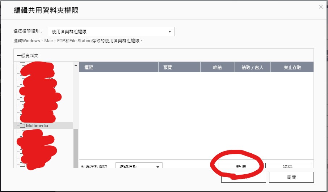This screenshot has width=328, height=192.
Task: Click the 唯讀 column header
Action: pyautogui.click(x=217, y=67)
